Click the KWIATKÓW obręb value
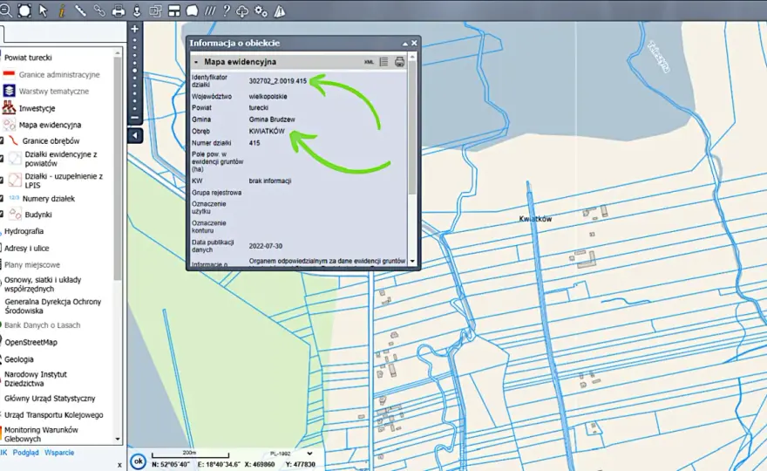Viewport: 767px width, 471px height. pos(267,131)
